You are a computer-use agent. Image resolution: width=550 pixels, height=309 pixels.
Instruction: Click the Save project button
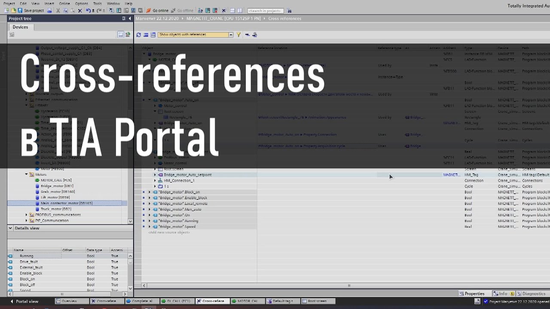point(31,10)
